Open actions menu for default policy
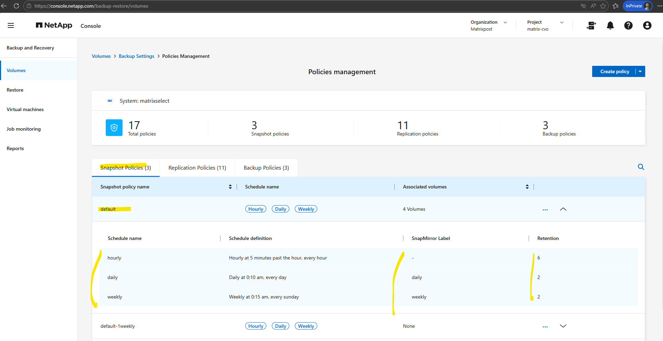This screenshot has height=341, width=663. [x=545, y=209]
